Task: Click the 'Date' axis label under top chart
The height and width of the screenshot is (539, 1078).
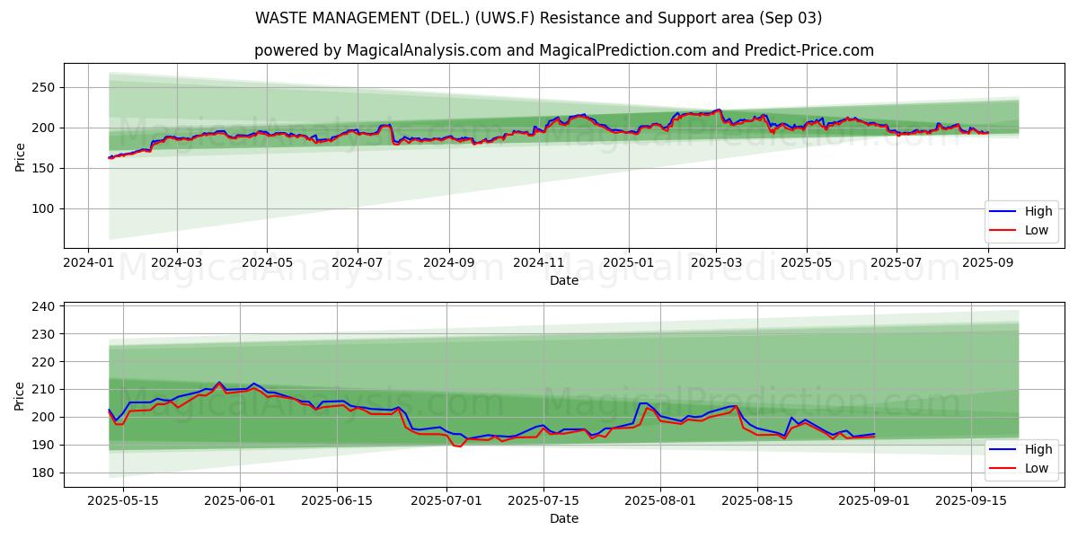Action: pos(564,280)
